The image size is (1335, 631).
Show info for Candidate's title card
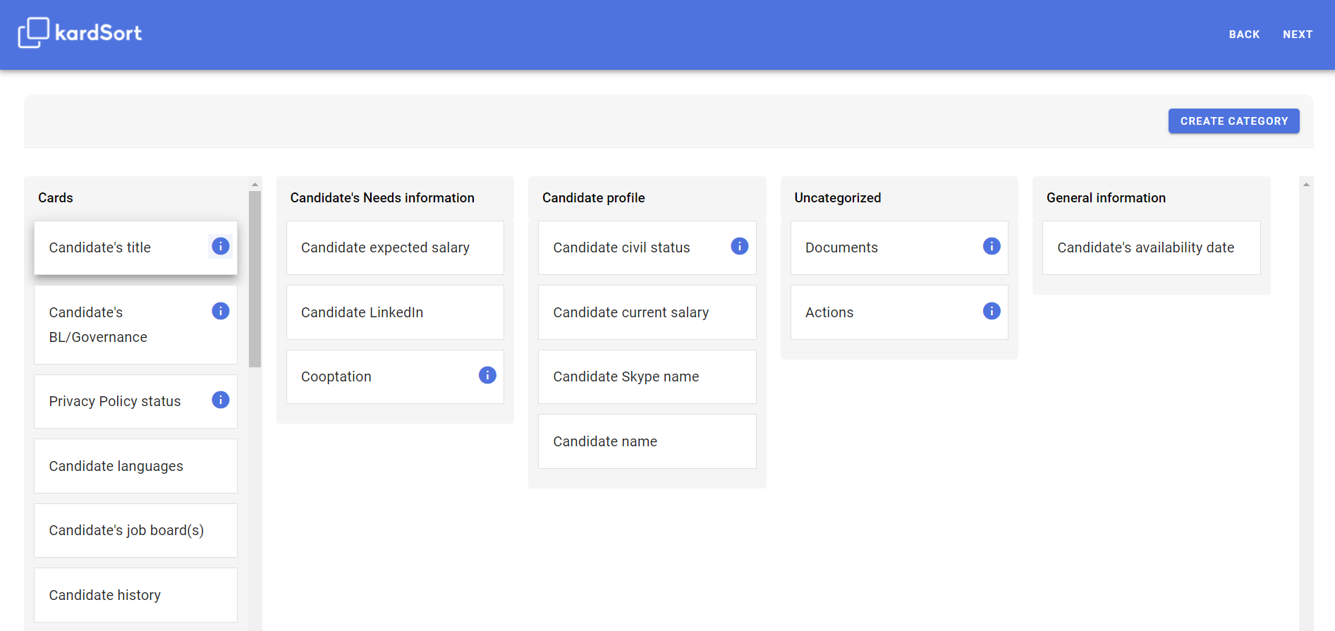coord(221,246)
